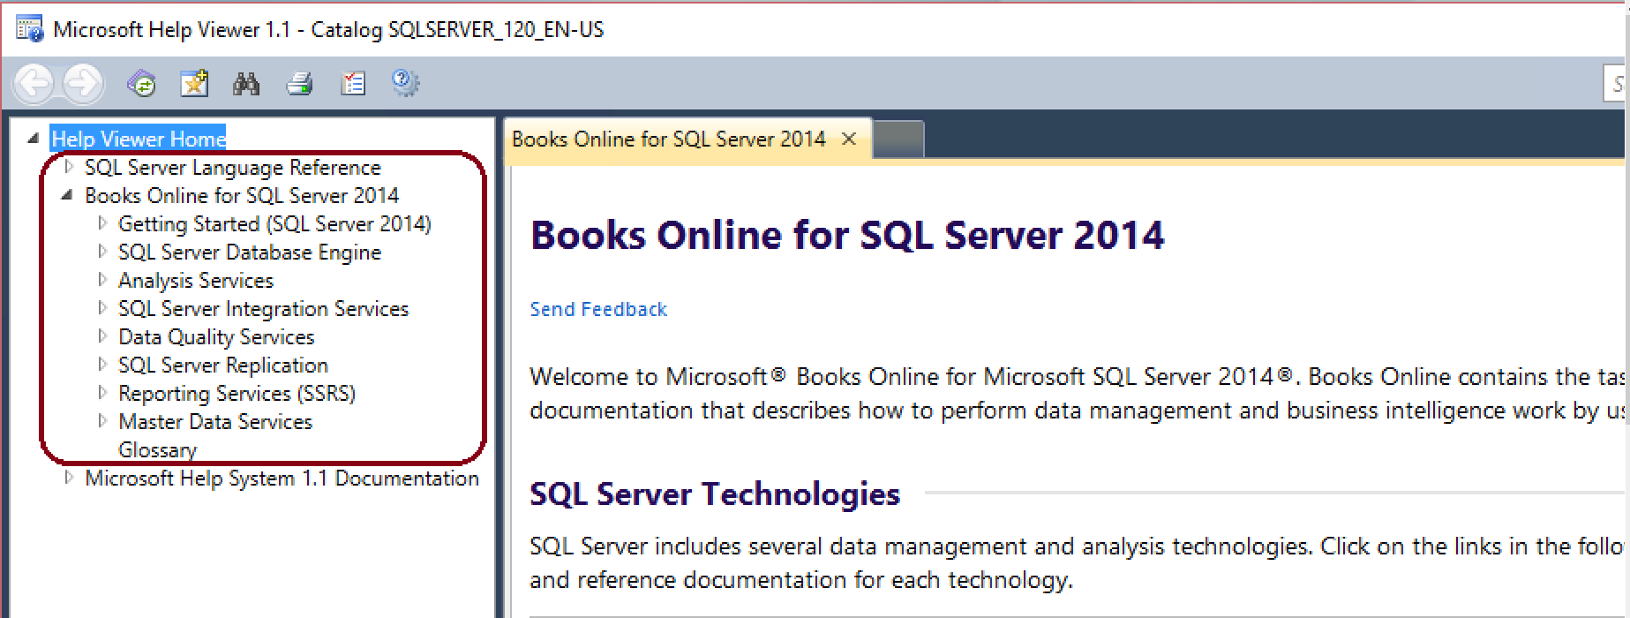Collapse the Help Viewer Home root node
This screenshot has height=618, width=1630.
34,139
